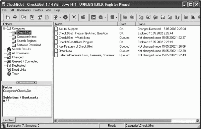201x129 pixels.
Task: Open the Search icon dropdown arrow
Action: (x=105, y=17)
